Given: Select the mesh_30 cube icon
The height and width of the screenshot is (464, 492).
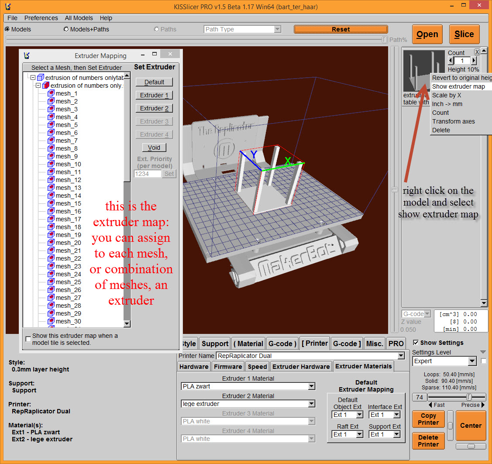Looking at the screenshot, I should [x=51, y=321].
